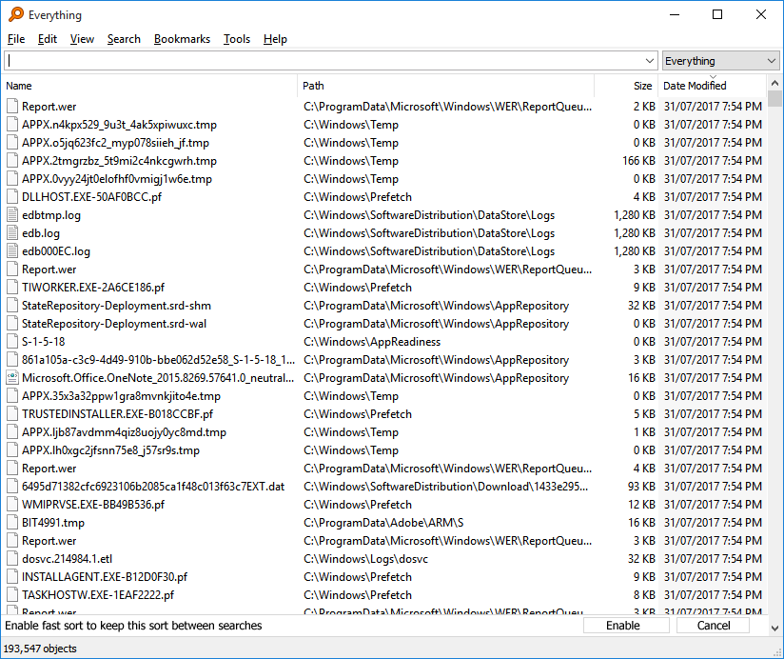This screenshot has height=659, width=784.
Task: Click the BIT4991.tmp file icon
Action: click(x=12, y=523)
